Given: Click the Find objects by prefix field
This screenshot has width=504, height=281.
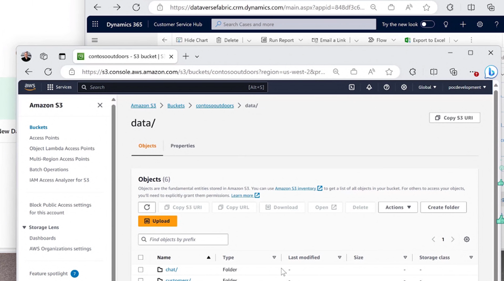Looking at the screenshot, I should 183,239.
